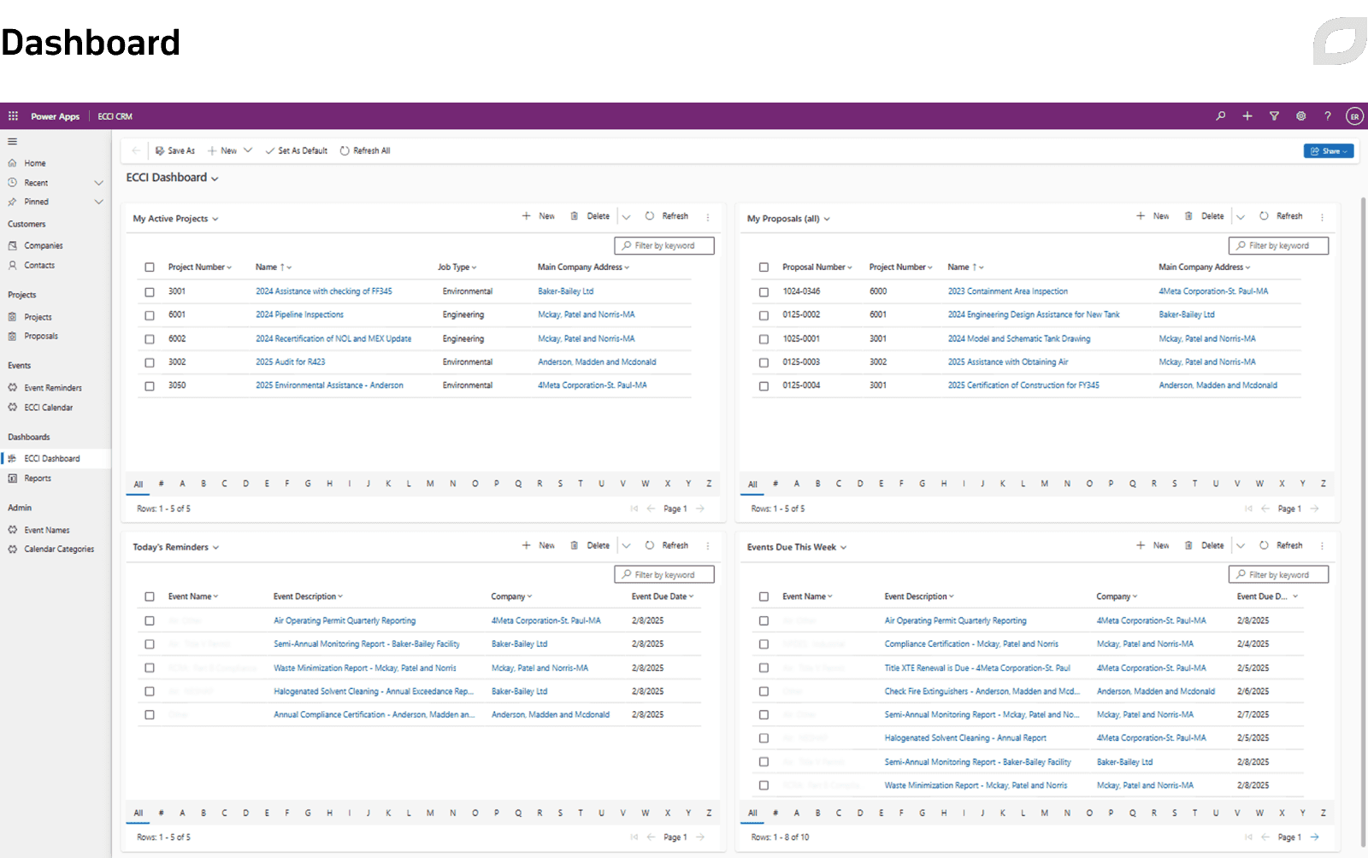Viewport: 1368px width, 858px height.
Task: Check the Compliance Certification row in Events Due This Week
Action: pos(764,644)
